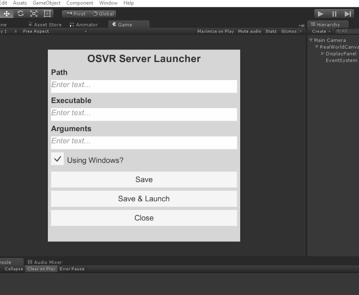The image size is (359, 295).
Task: Toggle Gizmos in Game view
Action: coord(289,31)
